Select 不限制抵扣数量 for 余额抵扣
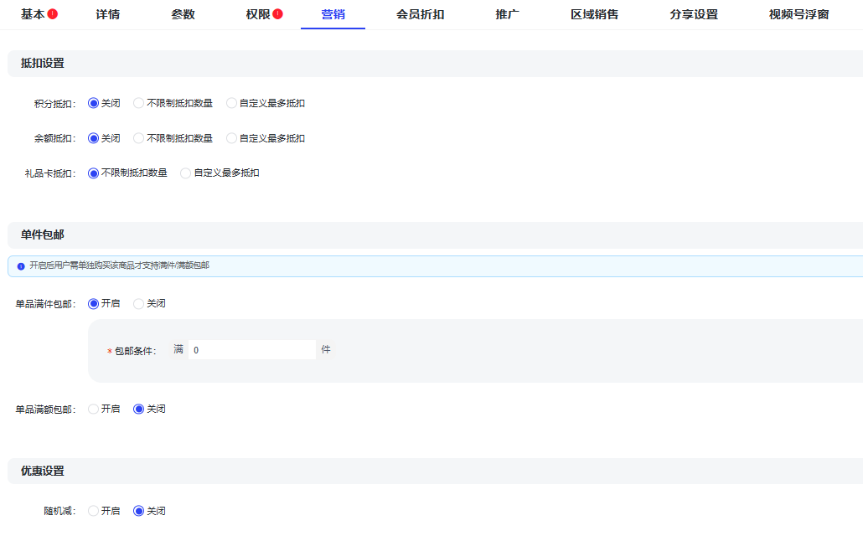This screenshot has height=536, width=863. pyautogui.click(x=139, y=138)
